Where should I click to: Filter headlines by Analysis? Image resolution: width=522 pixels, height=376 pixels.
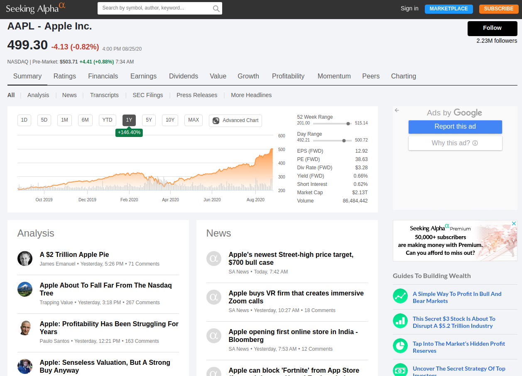[38, 95]
